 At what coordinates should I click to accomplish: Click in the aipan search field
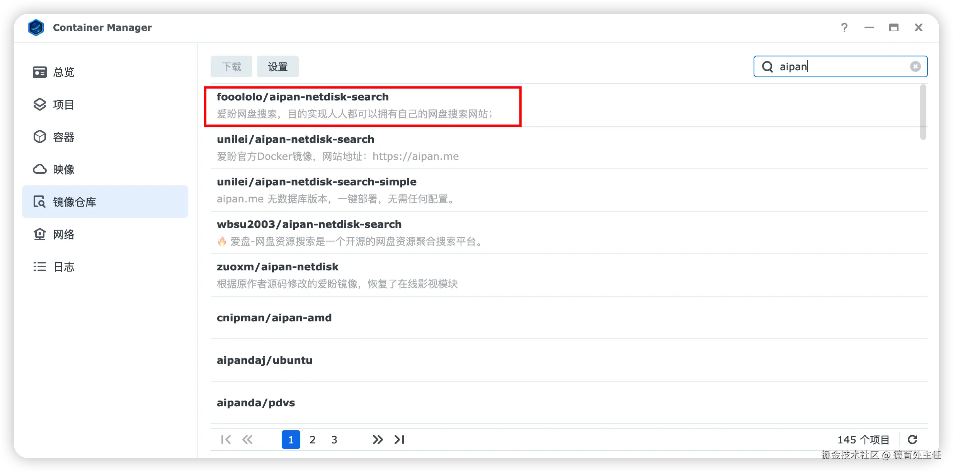[842, 67]
